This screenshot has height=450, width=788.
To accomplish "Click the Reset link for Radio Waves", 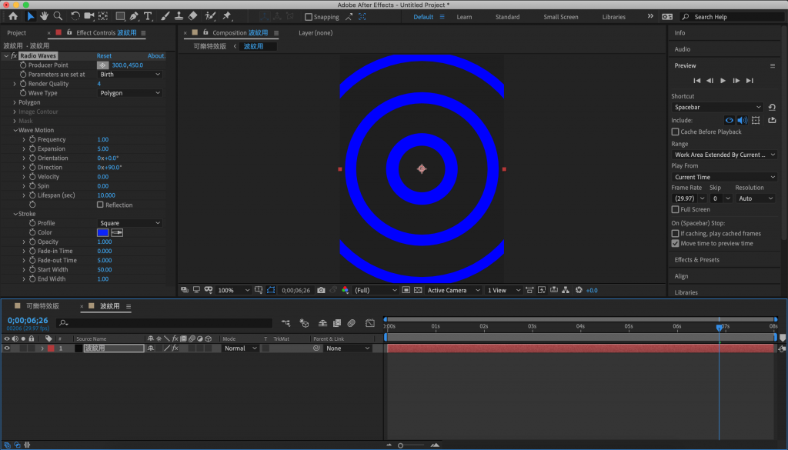I will (x=104, y=55).
